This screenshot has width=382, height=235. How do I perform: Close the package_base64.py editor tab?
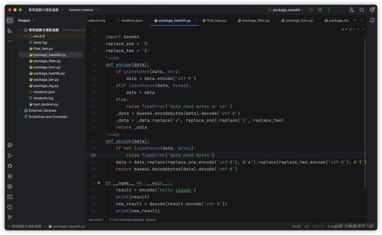(195, 20)
